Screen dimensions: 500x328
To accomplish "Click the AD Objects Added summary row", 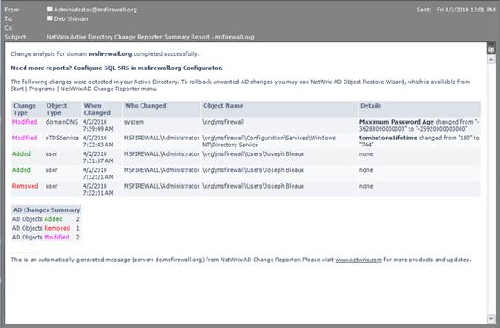I will click(46, 219).
